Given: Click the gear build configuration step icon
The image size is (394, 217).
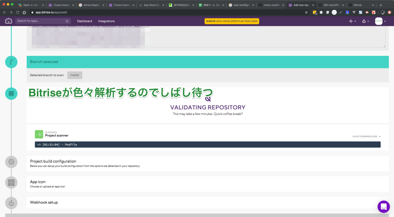Looking at the screenshot, I should pyautogui.click(x=11, y=162).
